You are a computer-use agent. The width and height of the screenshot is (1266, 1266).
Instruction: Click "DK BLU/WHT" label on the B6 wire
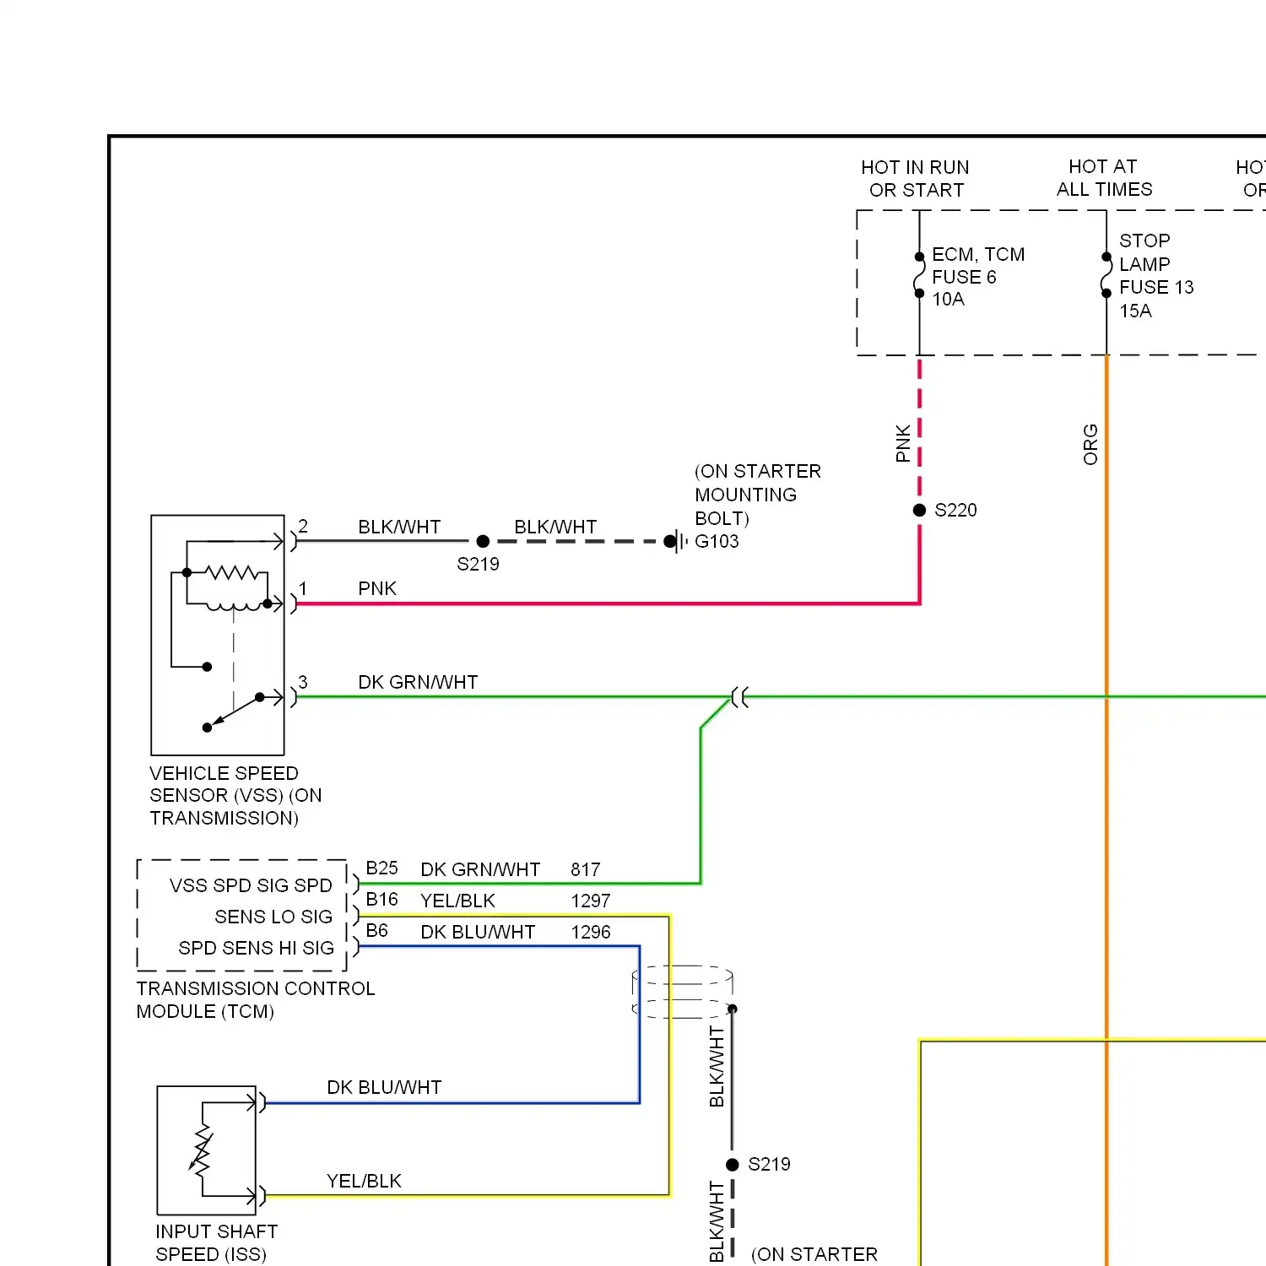pyautogui.click(x=478, y=932)
